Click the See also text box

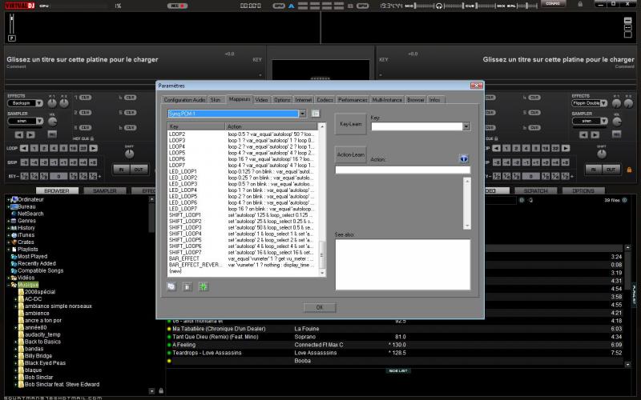(402, 265)
